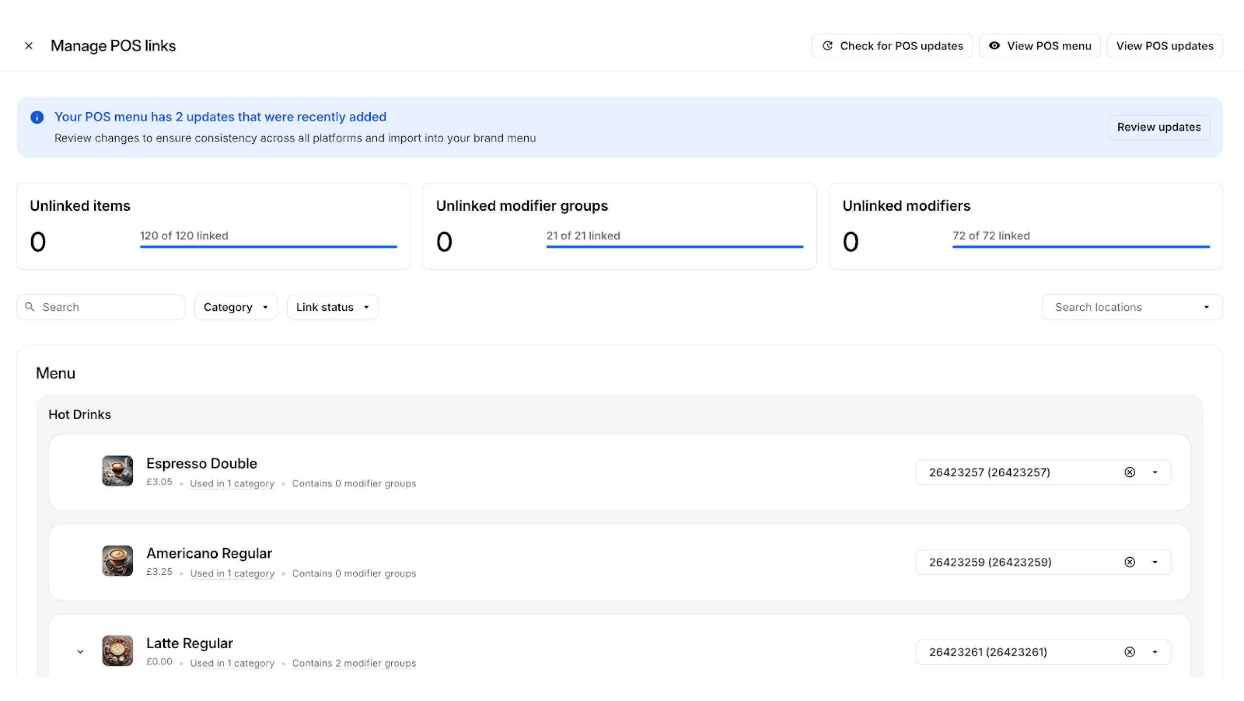
Task: Click the blue info icon in the banner
Action: pyautogui.click(x=37, y=117)
